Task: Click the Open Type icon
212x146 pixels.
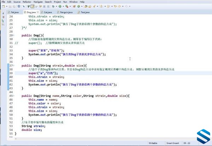Action: coord(86,6)
